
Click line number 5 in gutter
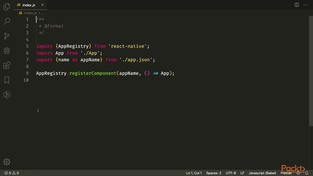click(x=27, y=46)
